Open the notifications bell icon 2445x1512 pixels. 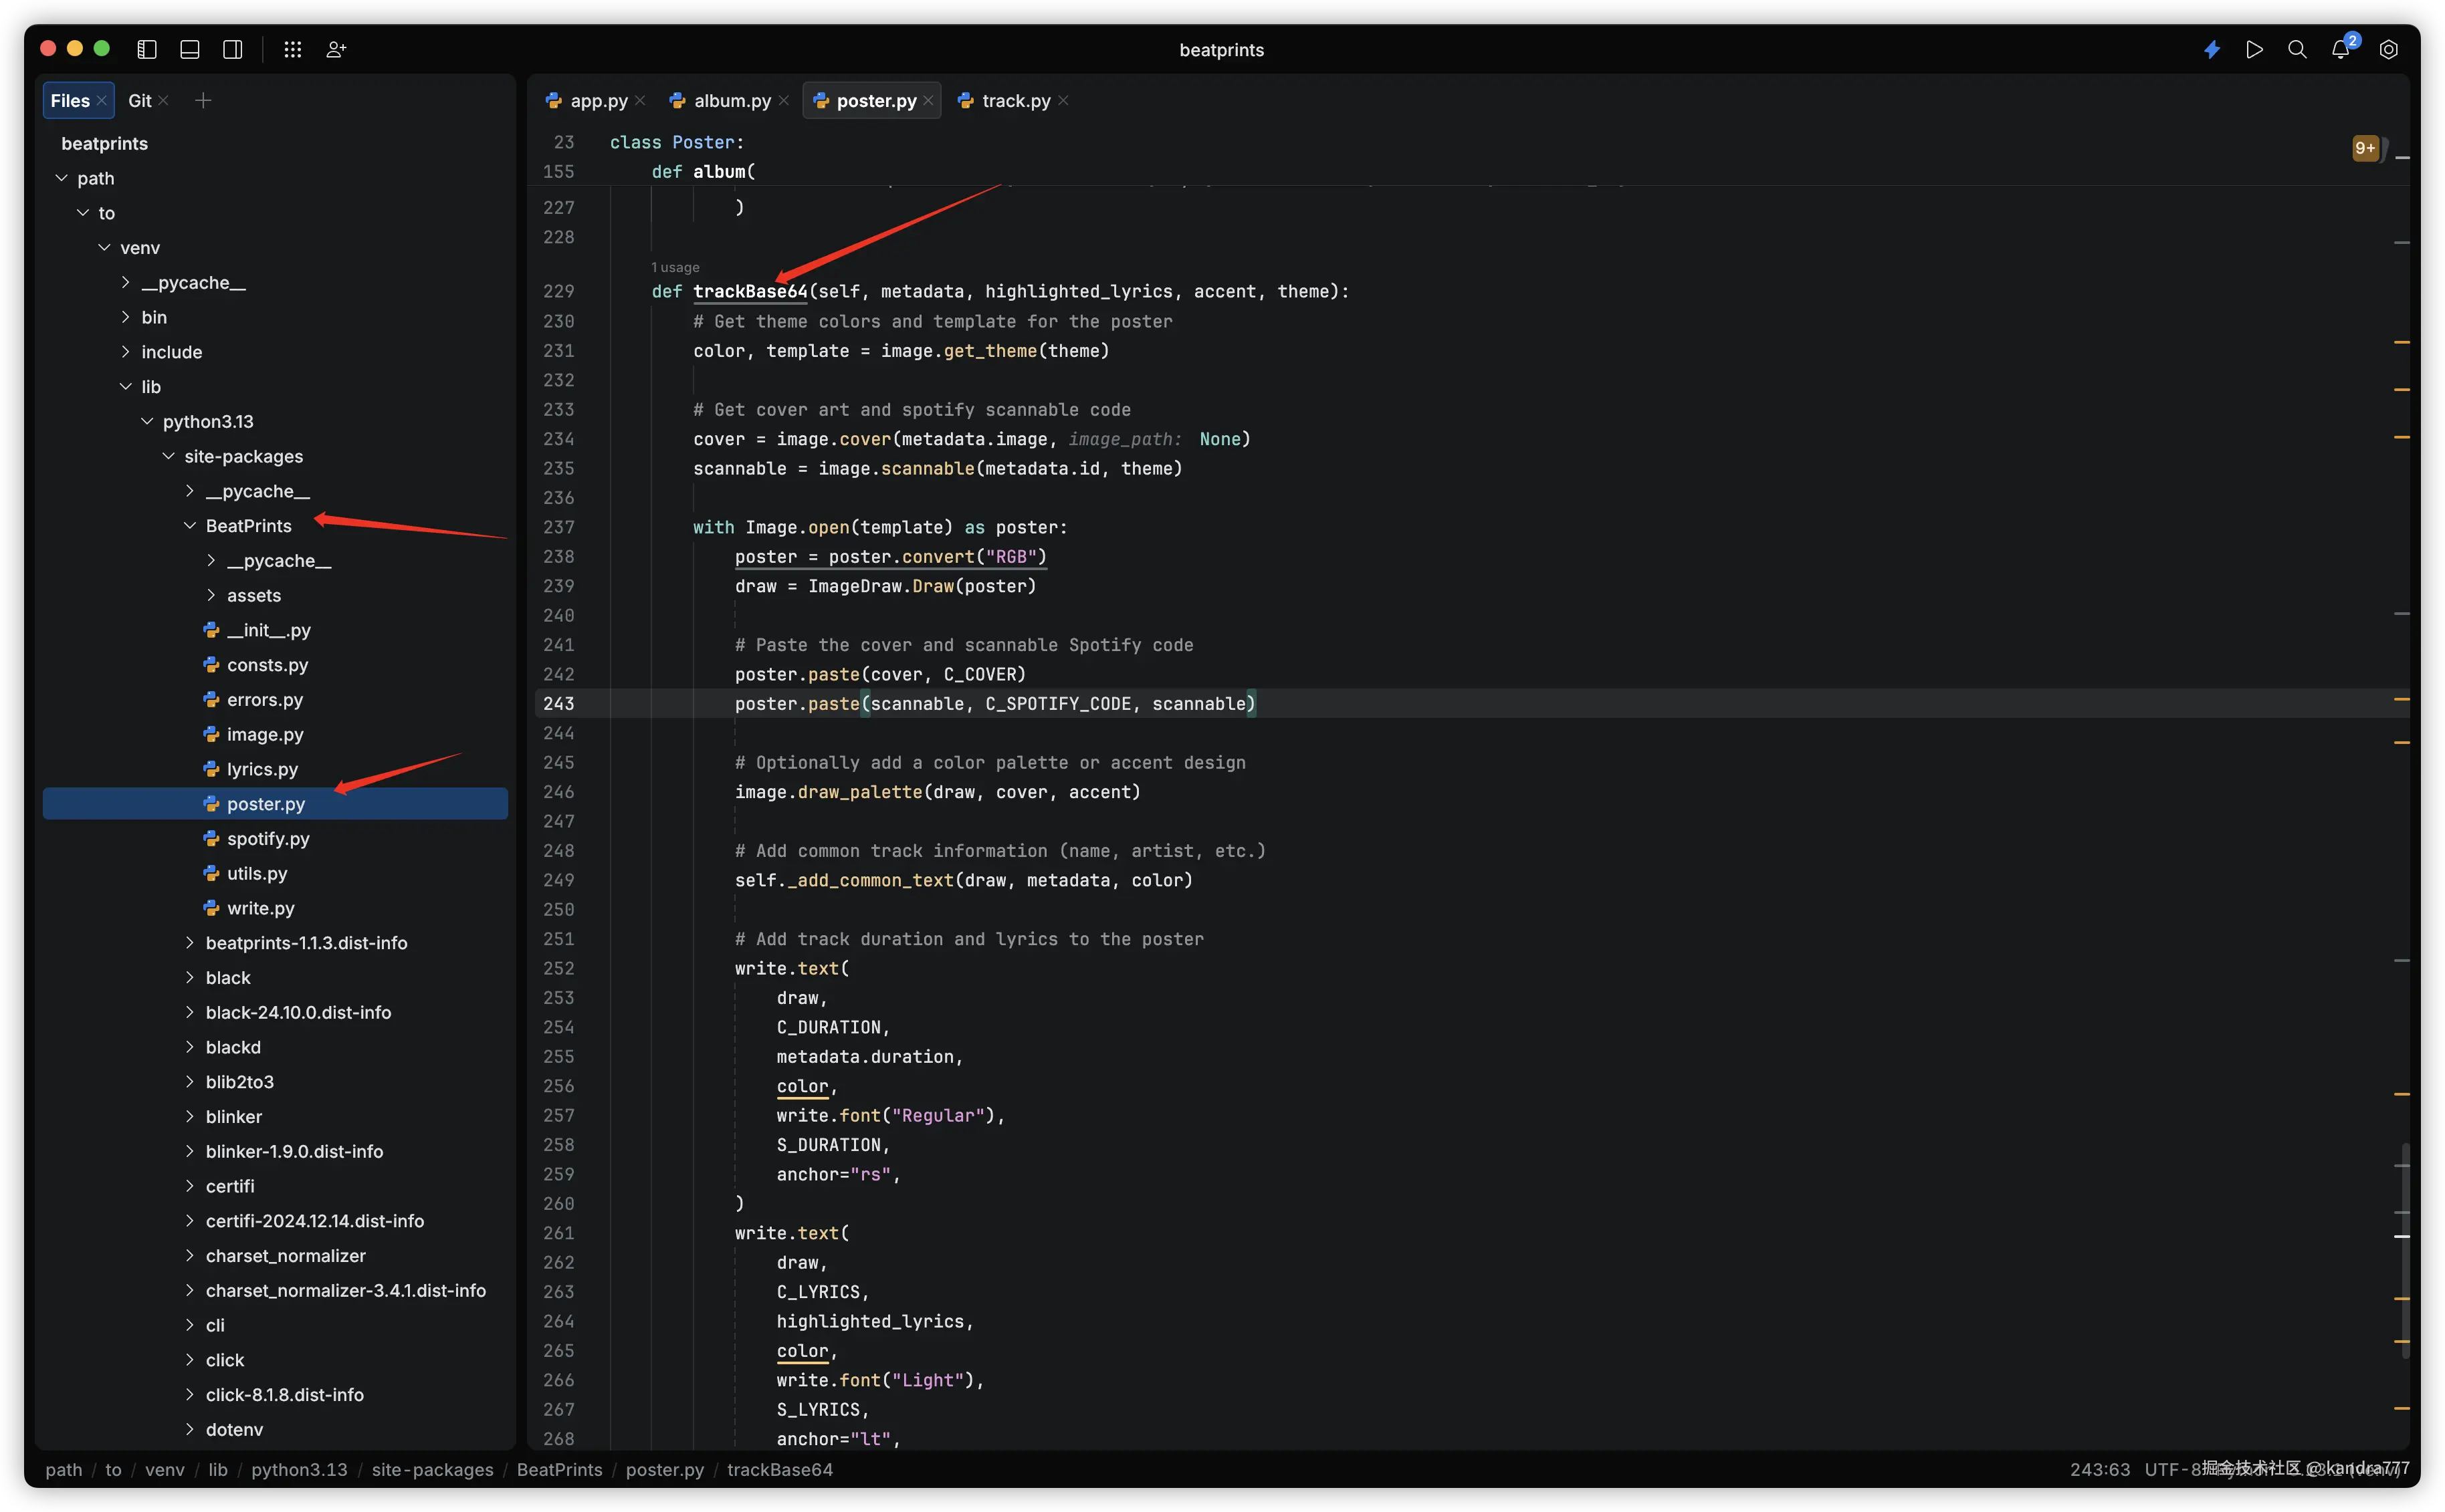point(2340,49)
